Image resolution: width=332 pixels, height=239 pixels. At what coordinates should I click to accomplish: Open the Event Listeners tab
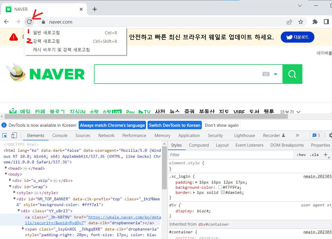click(249, 145)
